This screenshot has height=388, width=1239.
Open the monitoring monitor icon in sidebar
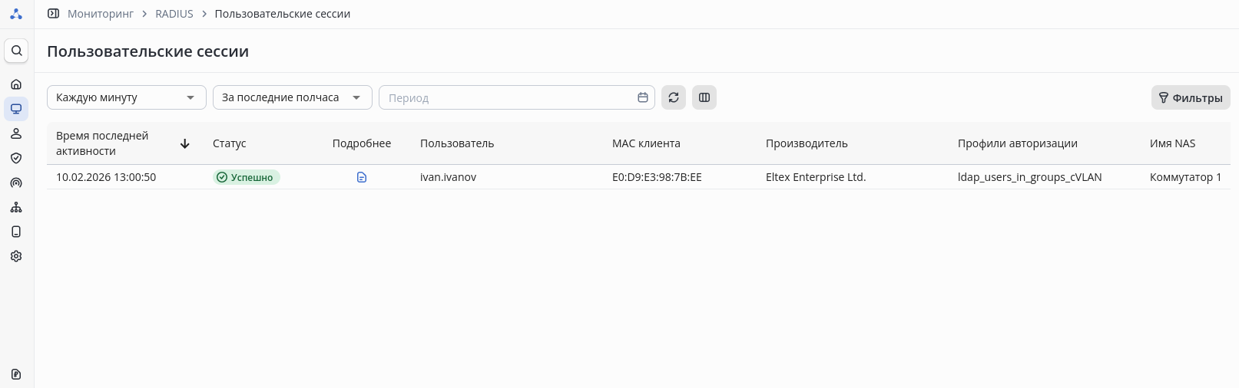[16, 109]
